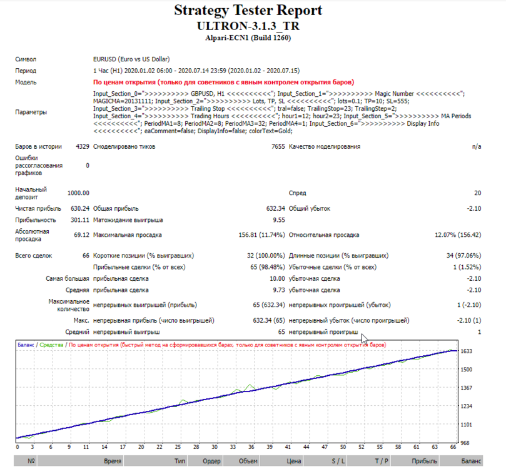Click the '1 (-2.10)' consecutive losses value

coord(469,305)
